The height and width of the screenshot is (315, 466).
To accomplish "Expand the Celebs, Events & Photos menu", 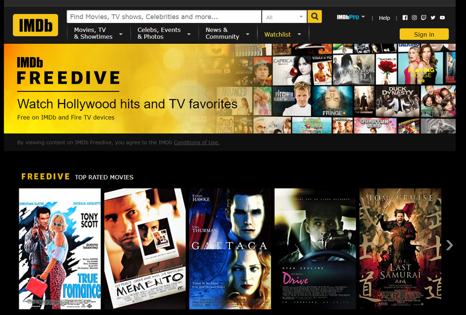I will pyautogui.click(x=164, y=33).
